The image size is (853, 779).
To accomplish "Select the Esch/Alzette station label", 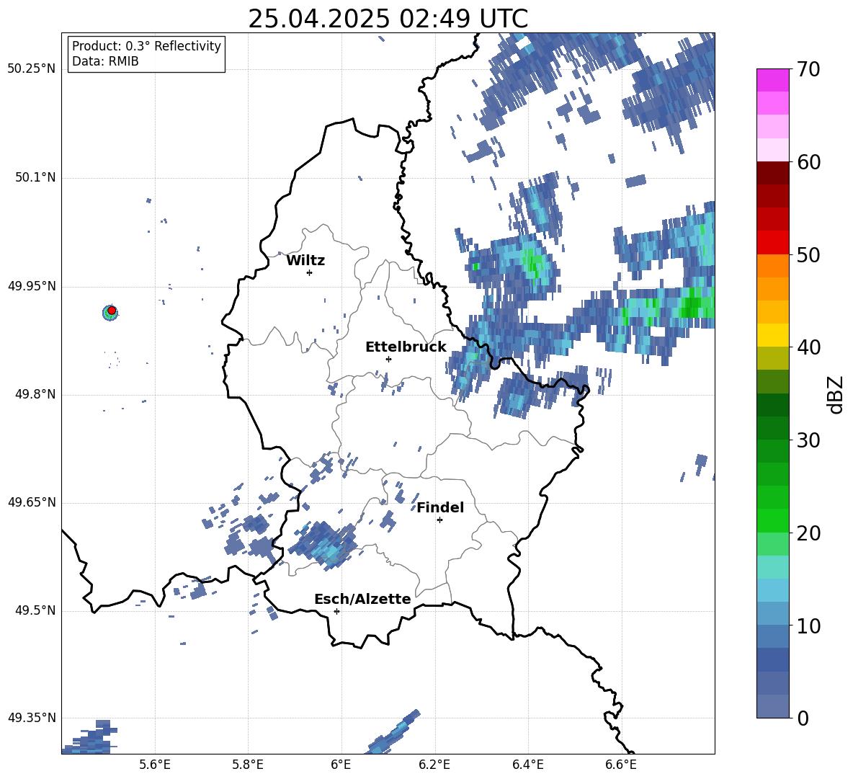I will point(363,599).
